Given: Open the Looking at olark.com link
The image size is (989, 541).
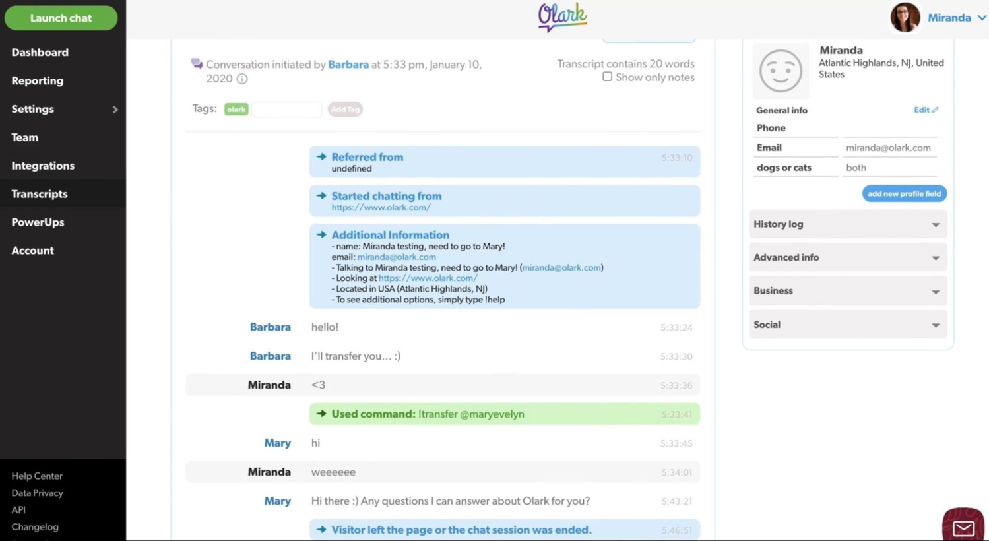Looking at the screenshot, I should point(428,278).
